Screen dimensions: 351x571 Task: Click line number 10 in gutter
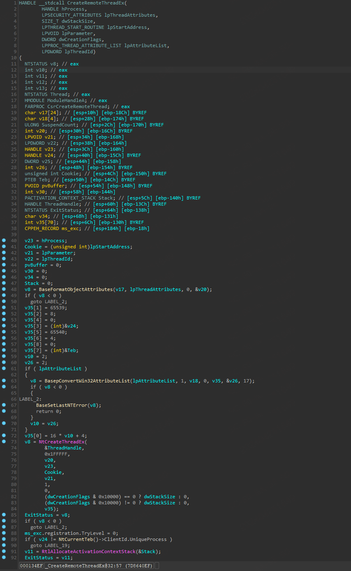[14, 58]
